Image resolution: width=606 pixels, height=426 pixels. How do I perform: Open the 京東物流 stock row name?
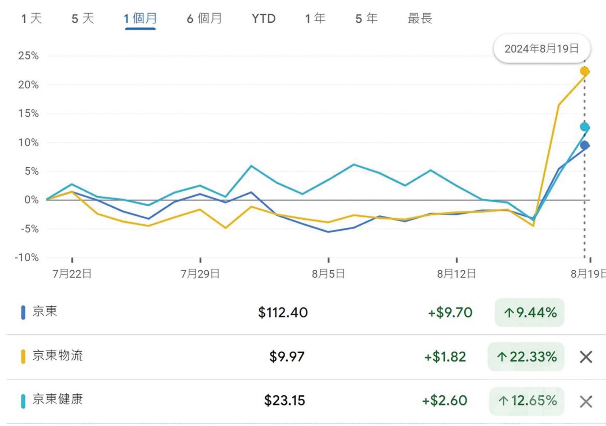[58, 356]
